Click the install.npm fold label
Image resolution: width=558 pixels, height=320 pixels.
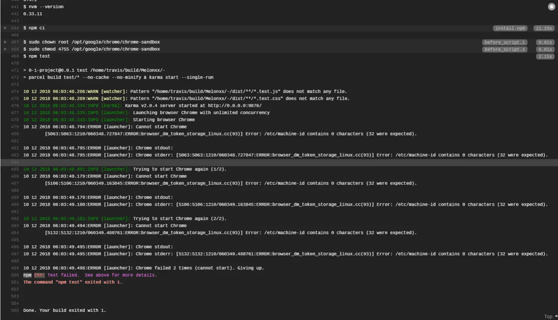[510, 28]
